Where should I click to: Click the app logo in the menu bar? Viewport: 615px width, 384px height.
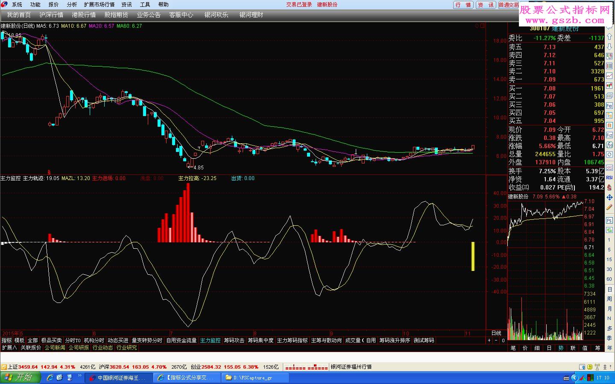point(4,4)
